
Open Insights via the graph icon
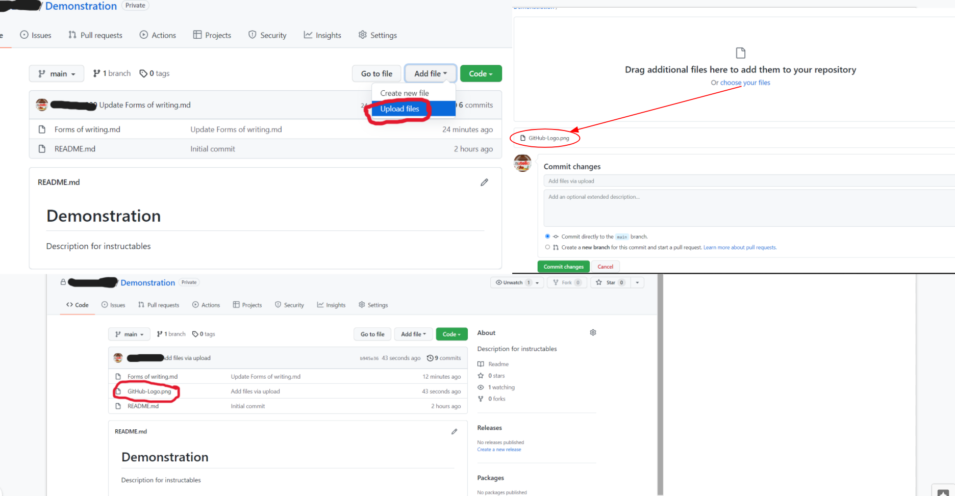click(x=309, y=35)
